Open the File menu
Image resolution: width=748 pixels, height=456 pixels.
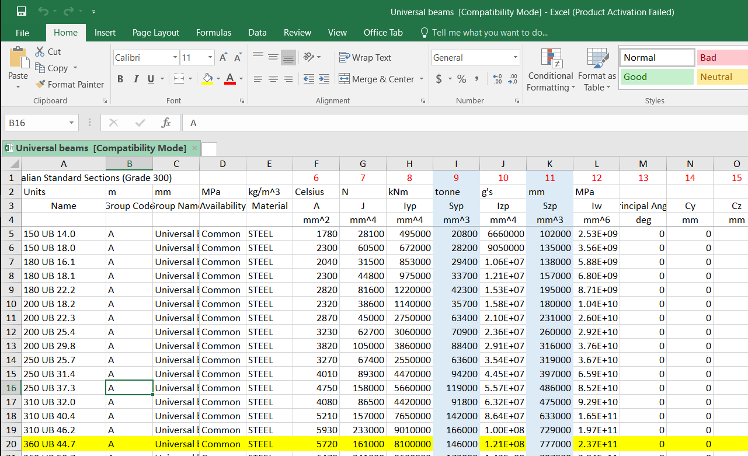click(x=22, y=33)
